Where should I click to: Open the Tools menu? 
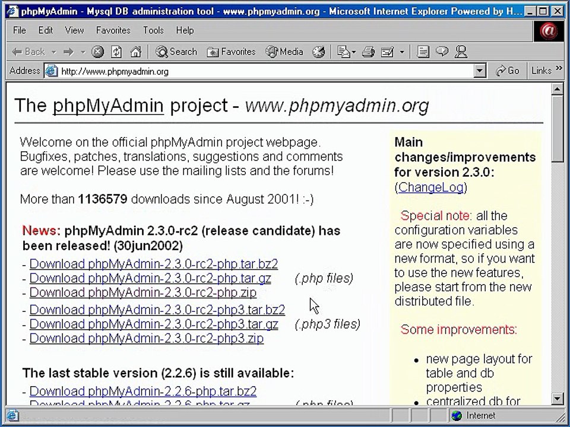(153, 30)
